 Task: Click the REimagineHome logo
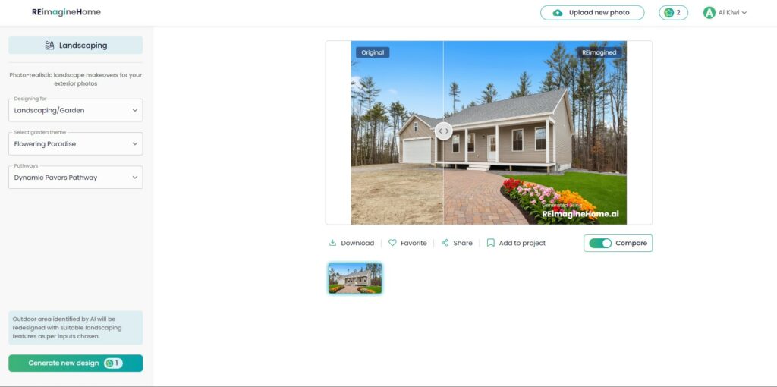point(67,12)
